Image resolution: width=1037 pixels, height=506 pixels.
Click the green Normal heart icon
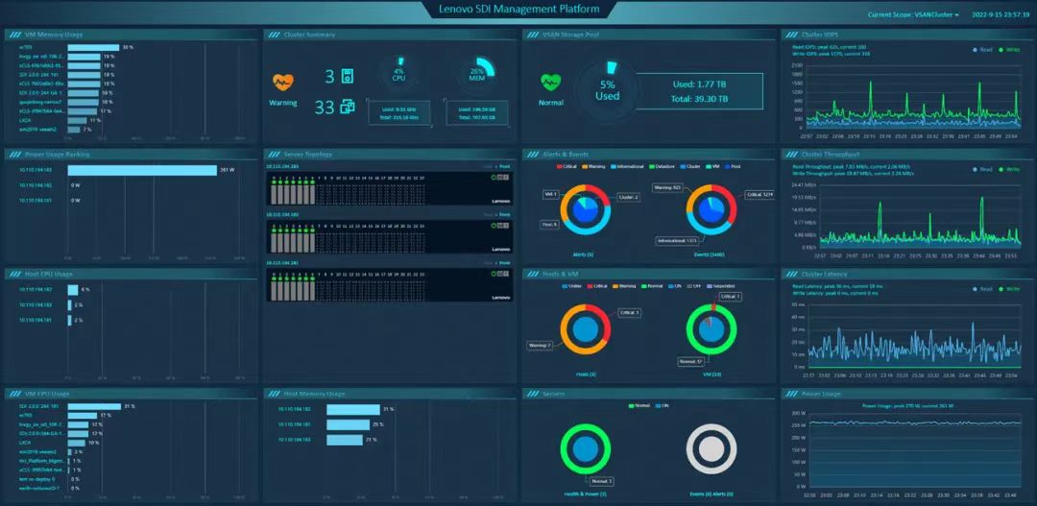click(550, 82)
